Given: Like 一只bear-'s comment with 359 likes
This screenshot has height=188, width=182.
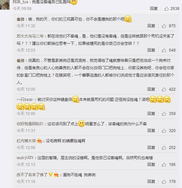Looking at the screenshot, I should coord(164,114).
